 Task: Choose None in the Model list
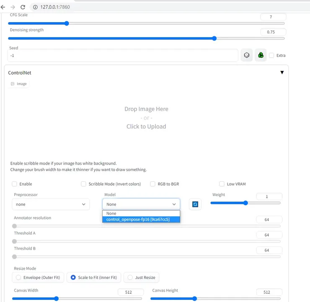(x=141, y=214)
